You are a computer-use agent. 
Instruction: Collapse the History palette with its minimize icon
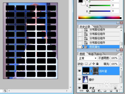(x=118, y=23)
